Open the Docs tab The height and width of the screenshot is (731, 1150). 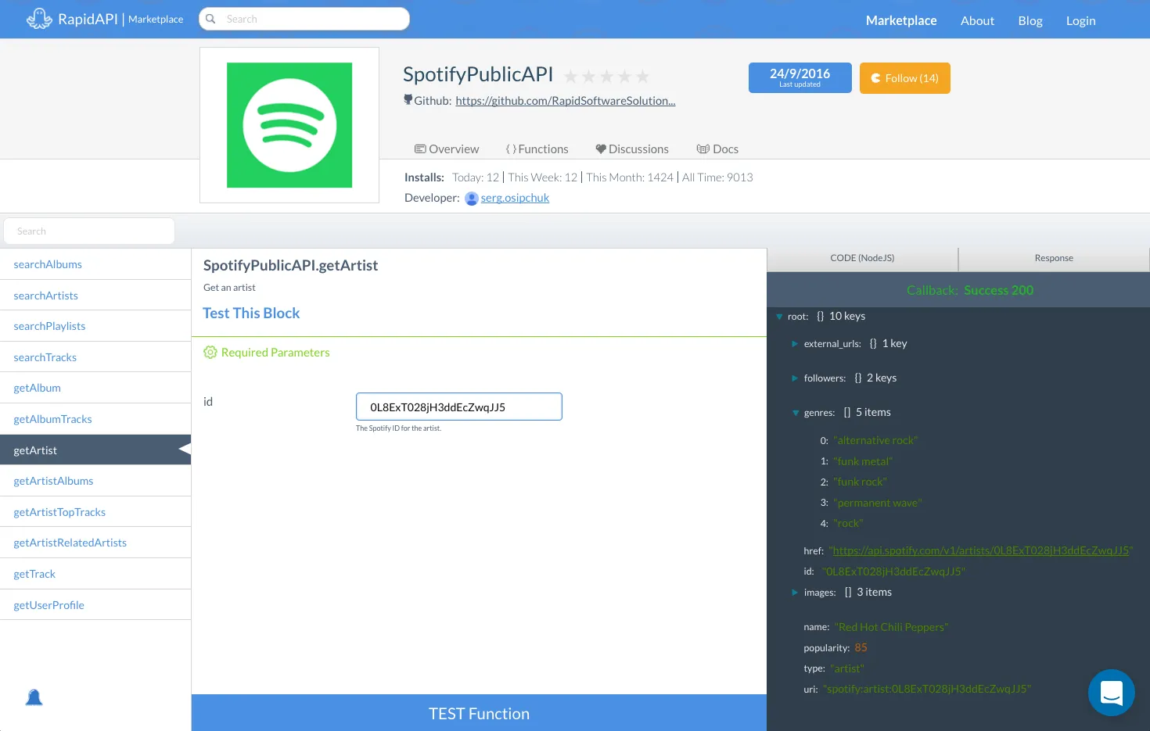pyautogui.click(x=717, y=149)
